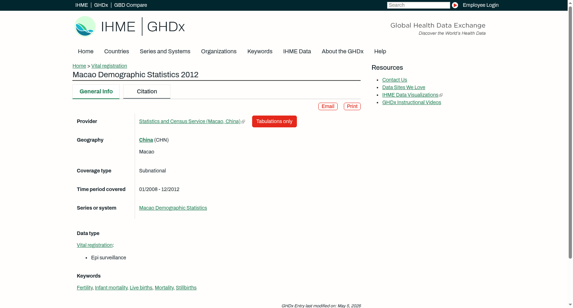Open About the GHDx menu
The height and width of the screenshot is (308, 573).
pyautogui.click(x=342, y=52)
